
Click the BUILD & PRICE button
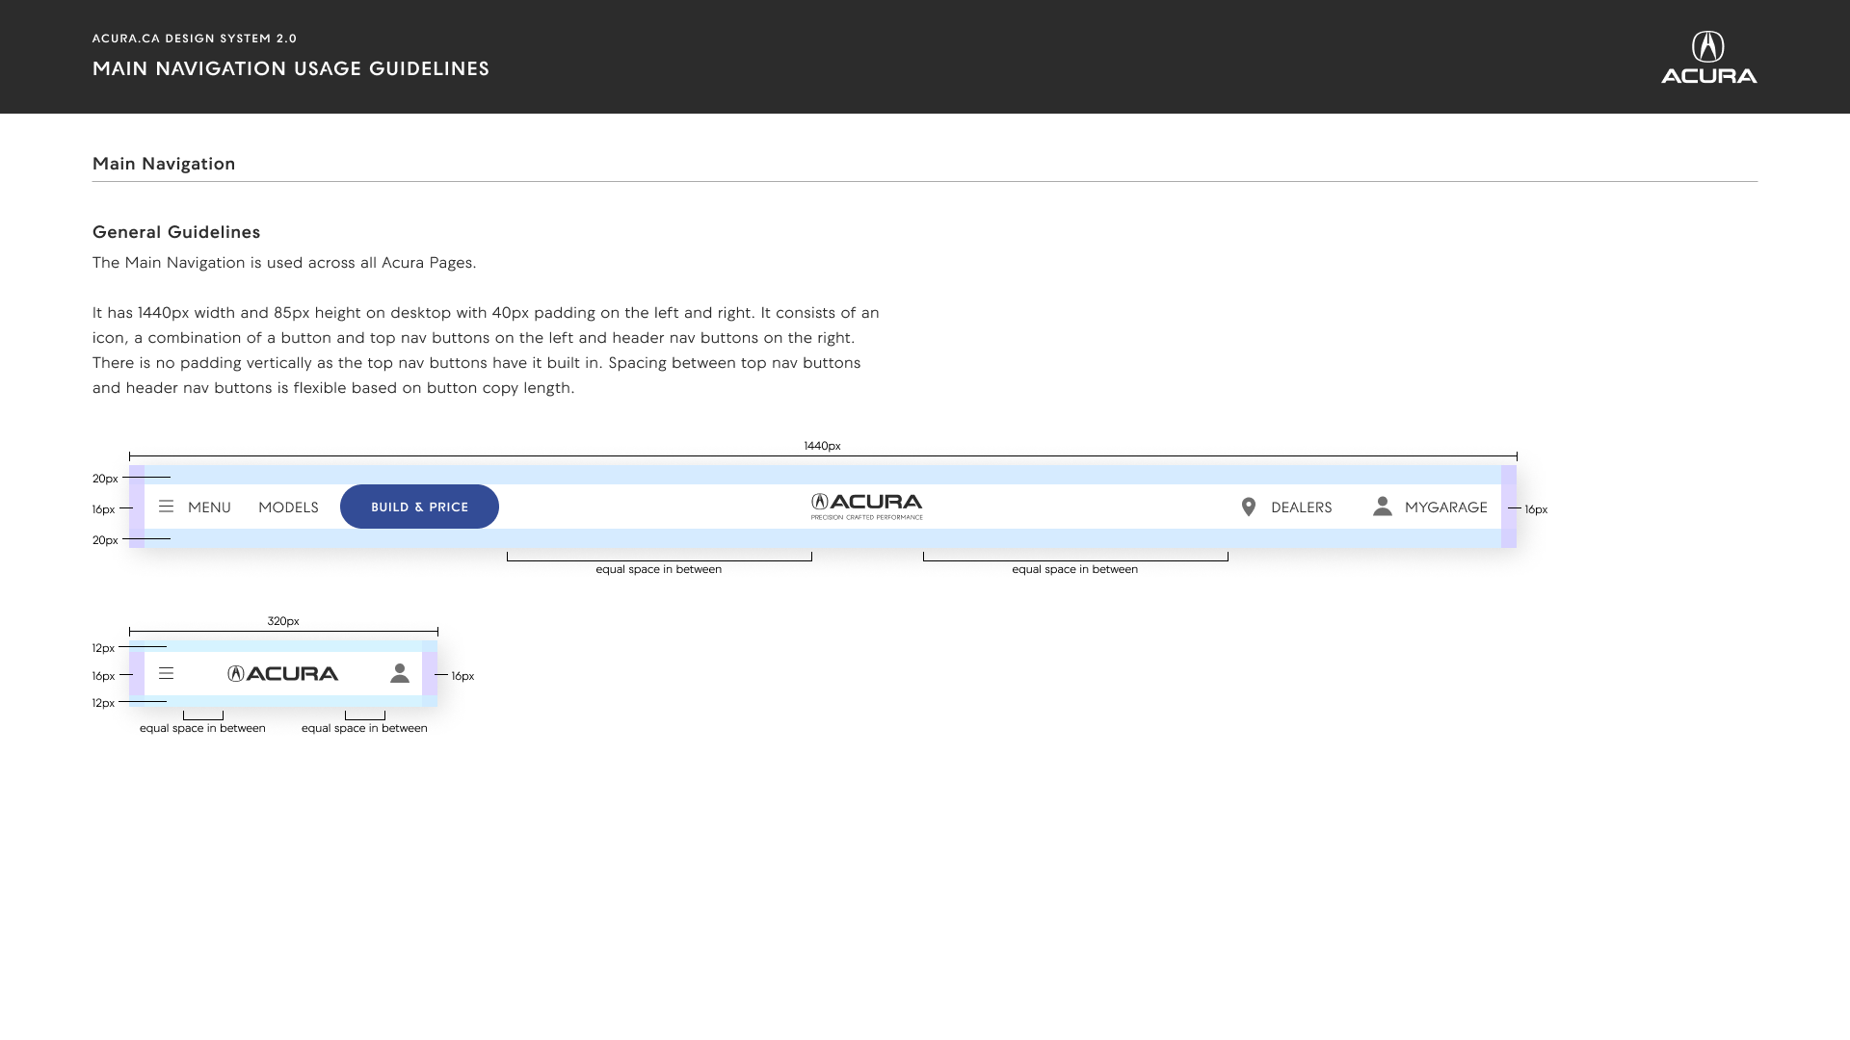click(x=419, y=507)
